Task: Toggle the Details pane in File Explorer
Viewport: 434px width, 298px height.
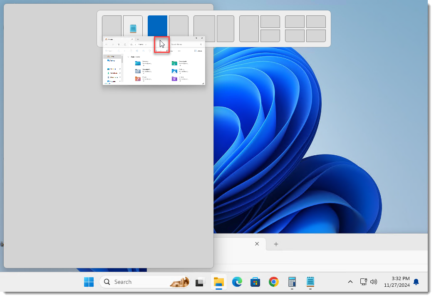Action: 198,51
